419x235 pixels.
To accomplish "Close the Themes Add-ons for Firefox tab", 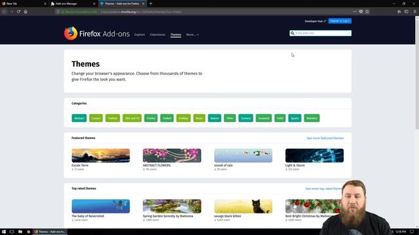I will 143,4.
